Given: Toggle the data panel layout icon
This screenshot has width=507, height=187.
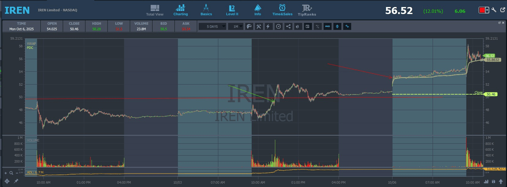Looking at the screenshot, I should click(308, 27).
